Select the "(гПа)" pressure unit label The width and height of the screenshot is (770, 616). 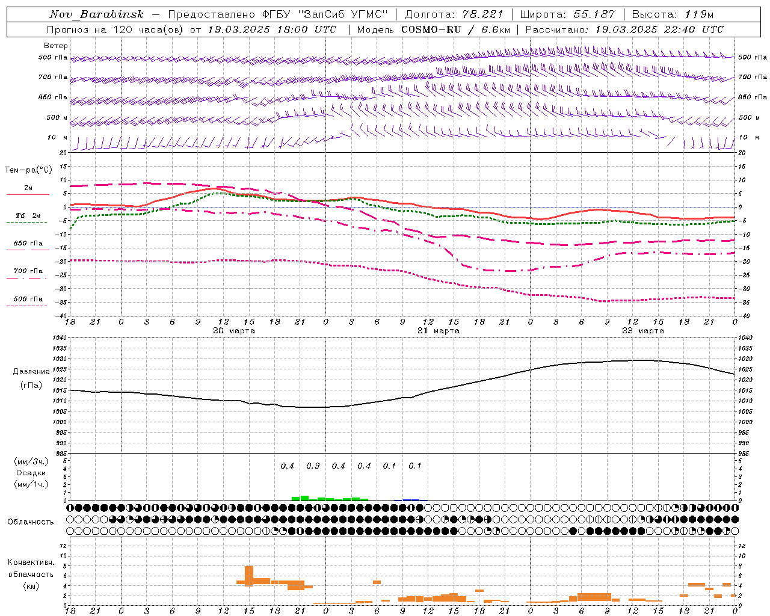[x=31, y=385]
